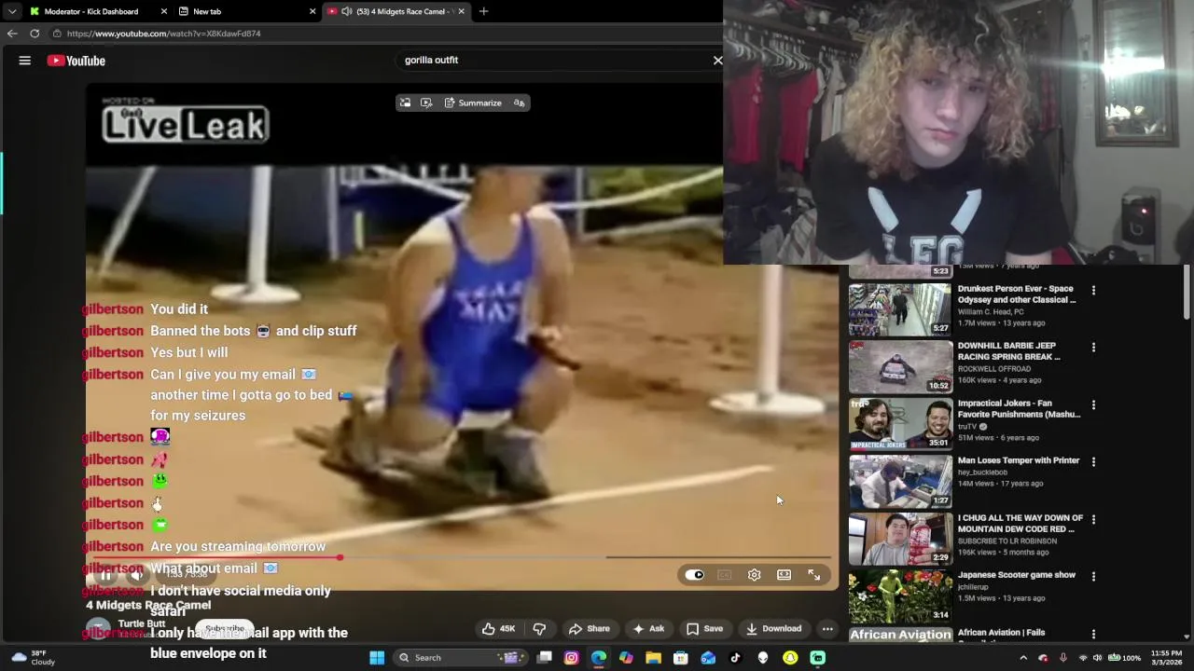The width and height of the screenshot is (1194, 671).
Task: Switch to the New tab
Action: [207, 11]
